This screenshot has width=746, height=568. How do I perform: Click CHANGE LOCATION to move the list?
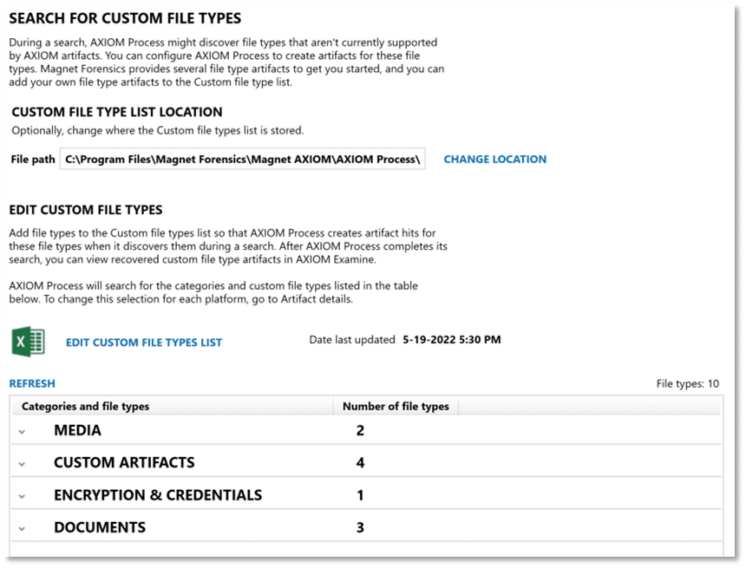[494, 160]
